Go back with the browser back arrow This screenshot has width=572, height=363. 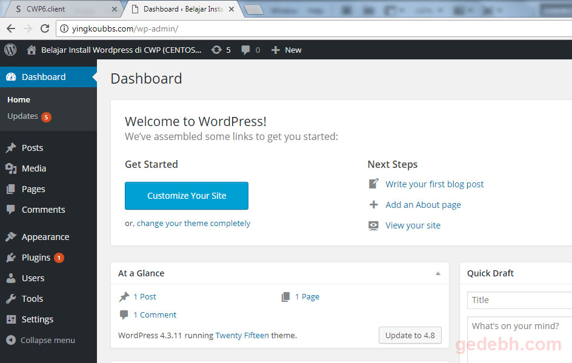tap(11, 28)
